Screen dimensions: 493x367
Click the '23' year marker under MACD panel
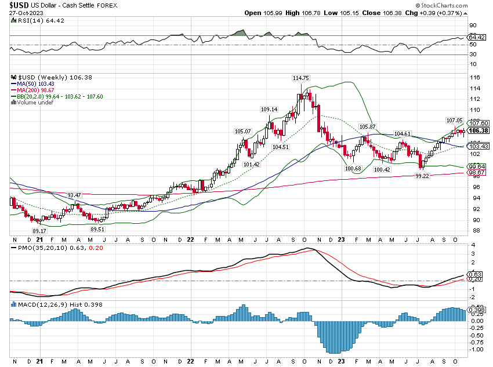click(341, 361)
